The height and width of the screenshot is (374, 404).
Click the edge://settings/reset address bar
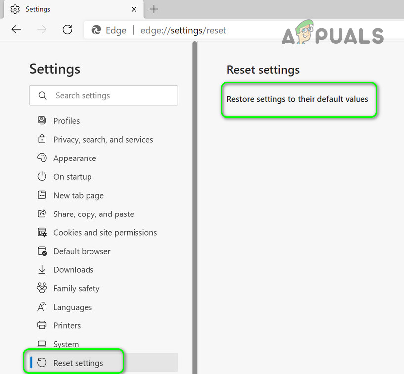(183, 30)
